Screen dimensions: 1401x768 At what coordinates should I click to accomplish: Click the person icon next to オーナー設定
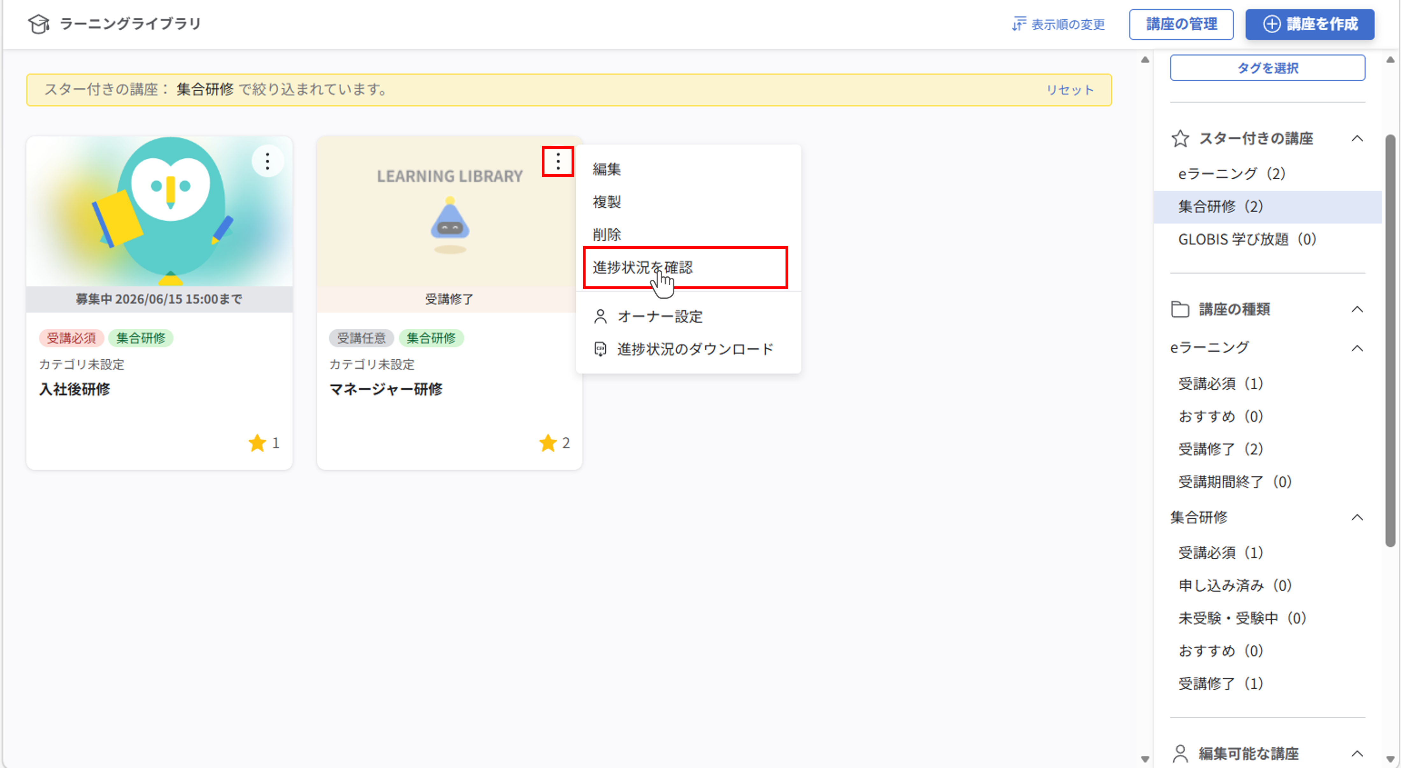(x=600, y=317)
